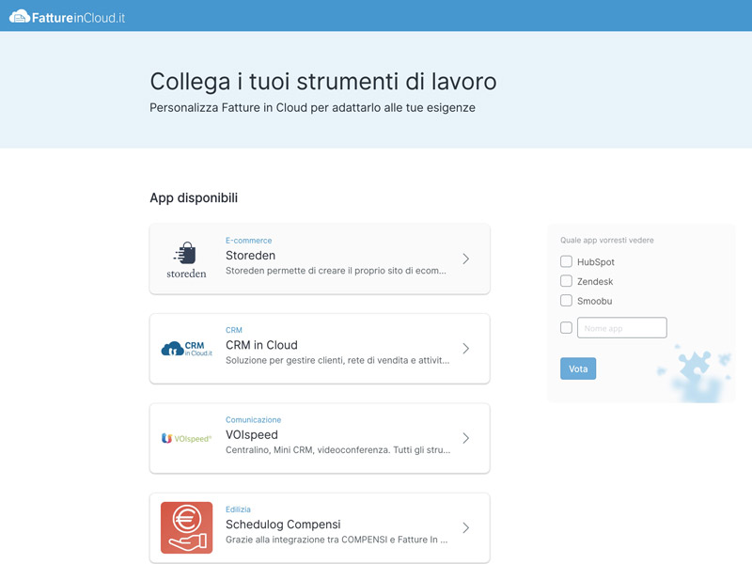
Task: Click the Edilizia category label
Action: tap(238, 509)
